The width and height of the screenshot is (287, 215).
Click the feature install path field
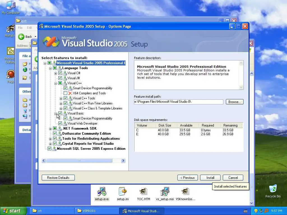tap(179, 102)
